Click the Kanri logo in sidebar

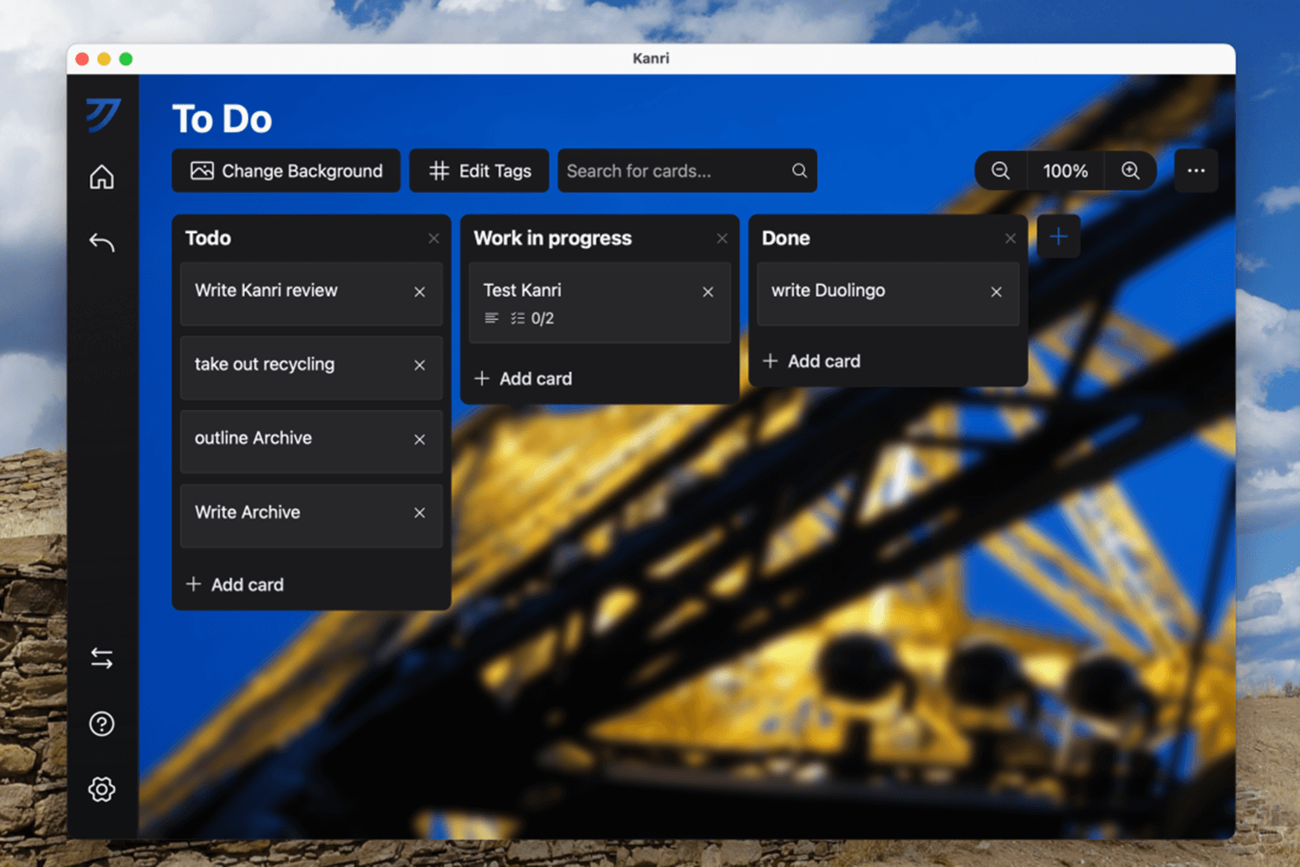click(x=102, y=114)
